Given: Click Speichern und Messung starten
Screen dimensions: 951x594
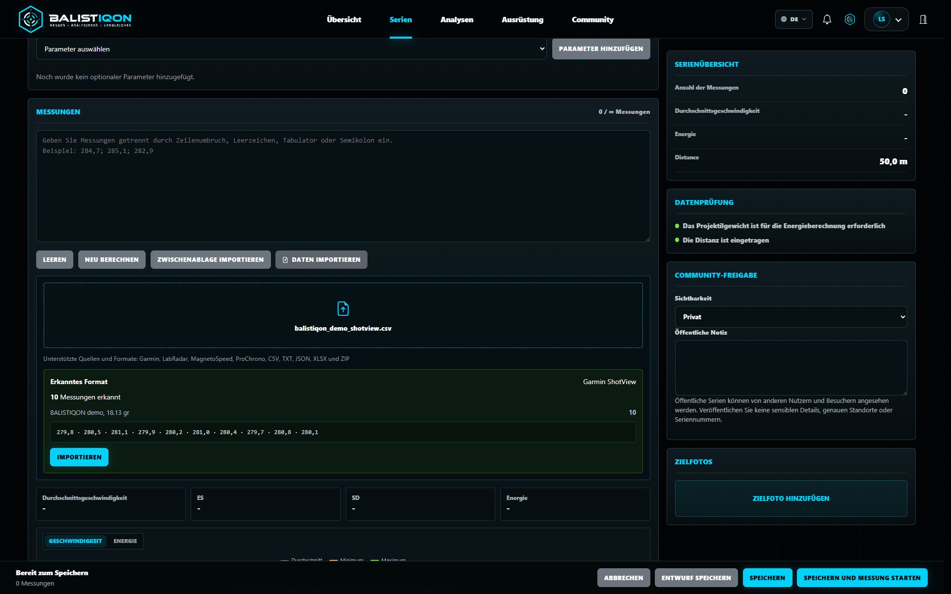Looking at the screenshot, I should pos(862,578).
